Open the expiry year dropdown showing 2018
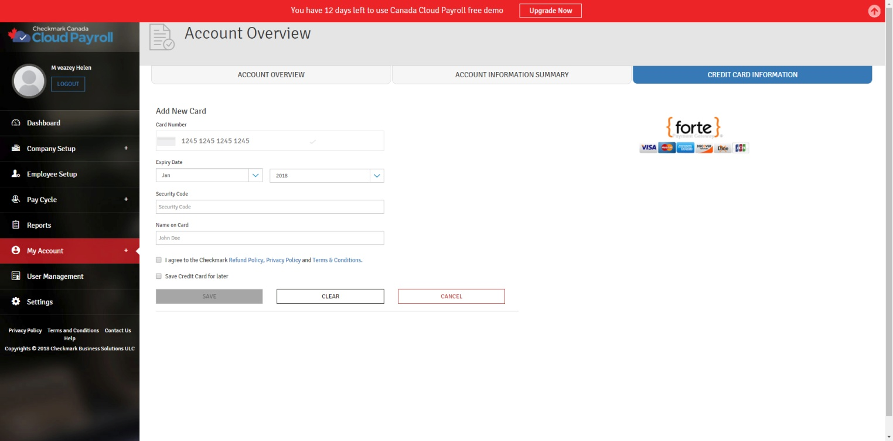The height and width of the screenshot is (441, 893). coord(326,176)
